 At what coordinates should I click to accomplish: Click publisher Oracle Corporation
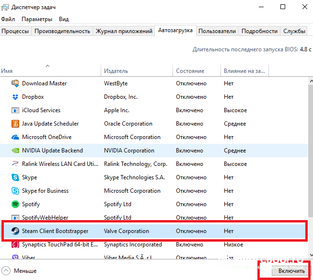coord(128,124)
